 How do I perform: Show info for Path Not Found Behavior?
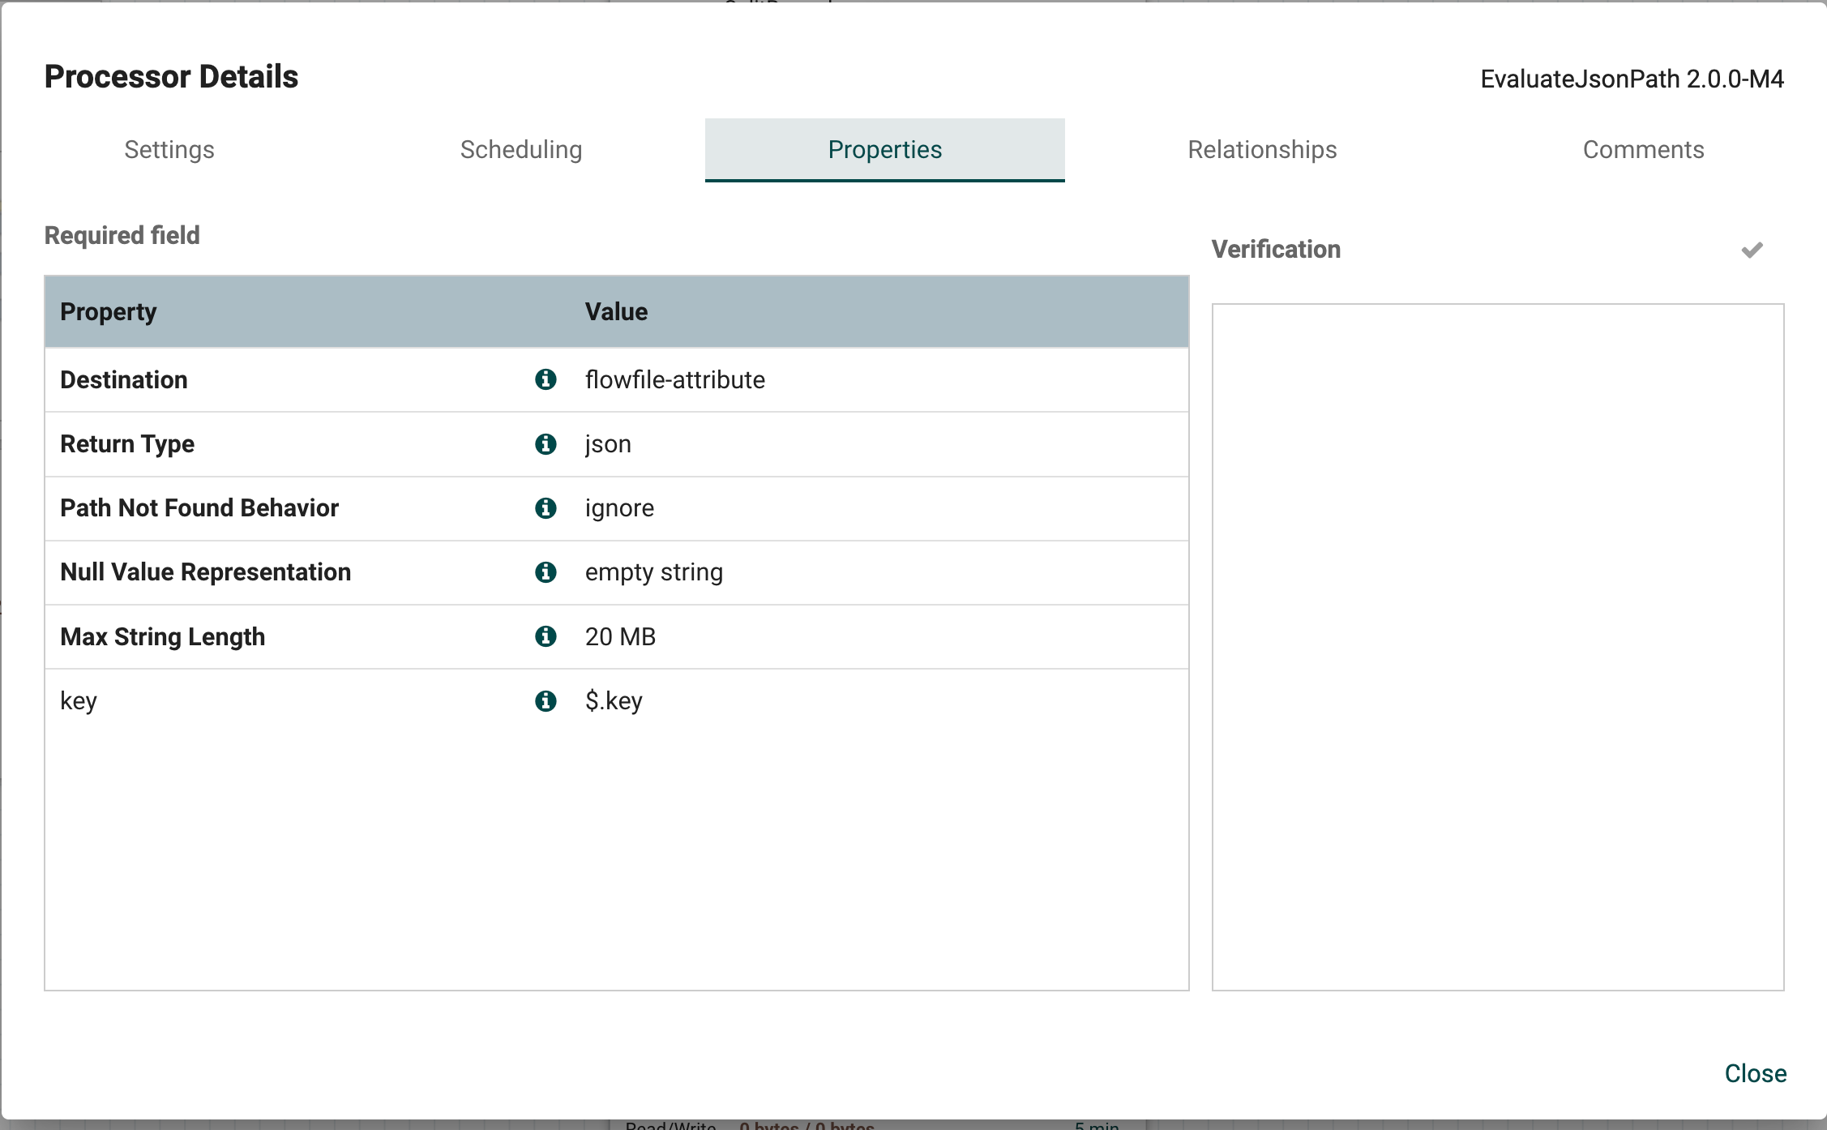coord(546,507)
